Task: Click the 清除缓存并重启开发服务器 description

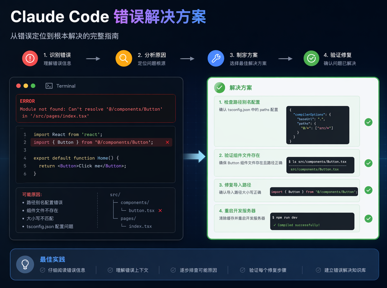Action: click(x=242, y=218)
